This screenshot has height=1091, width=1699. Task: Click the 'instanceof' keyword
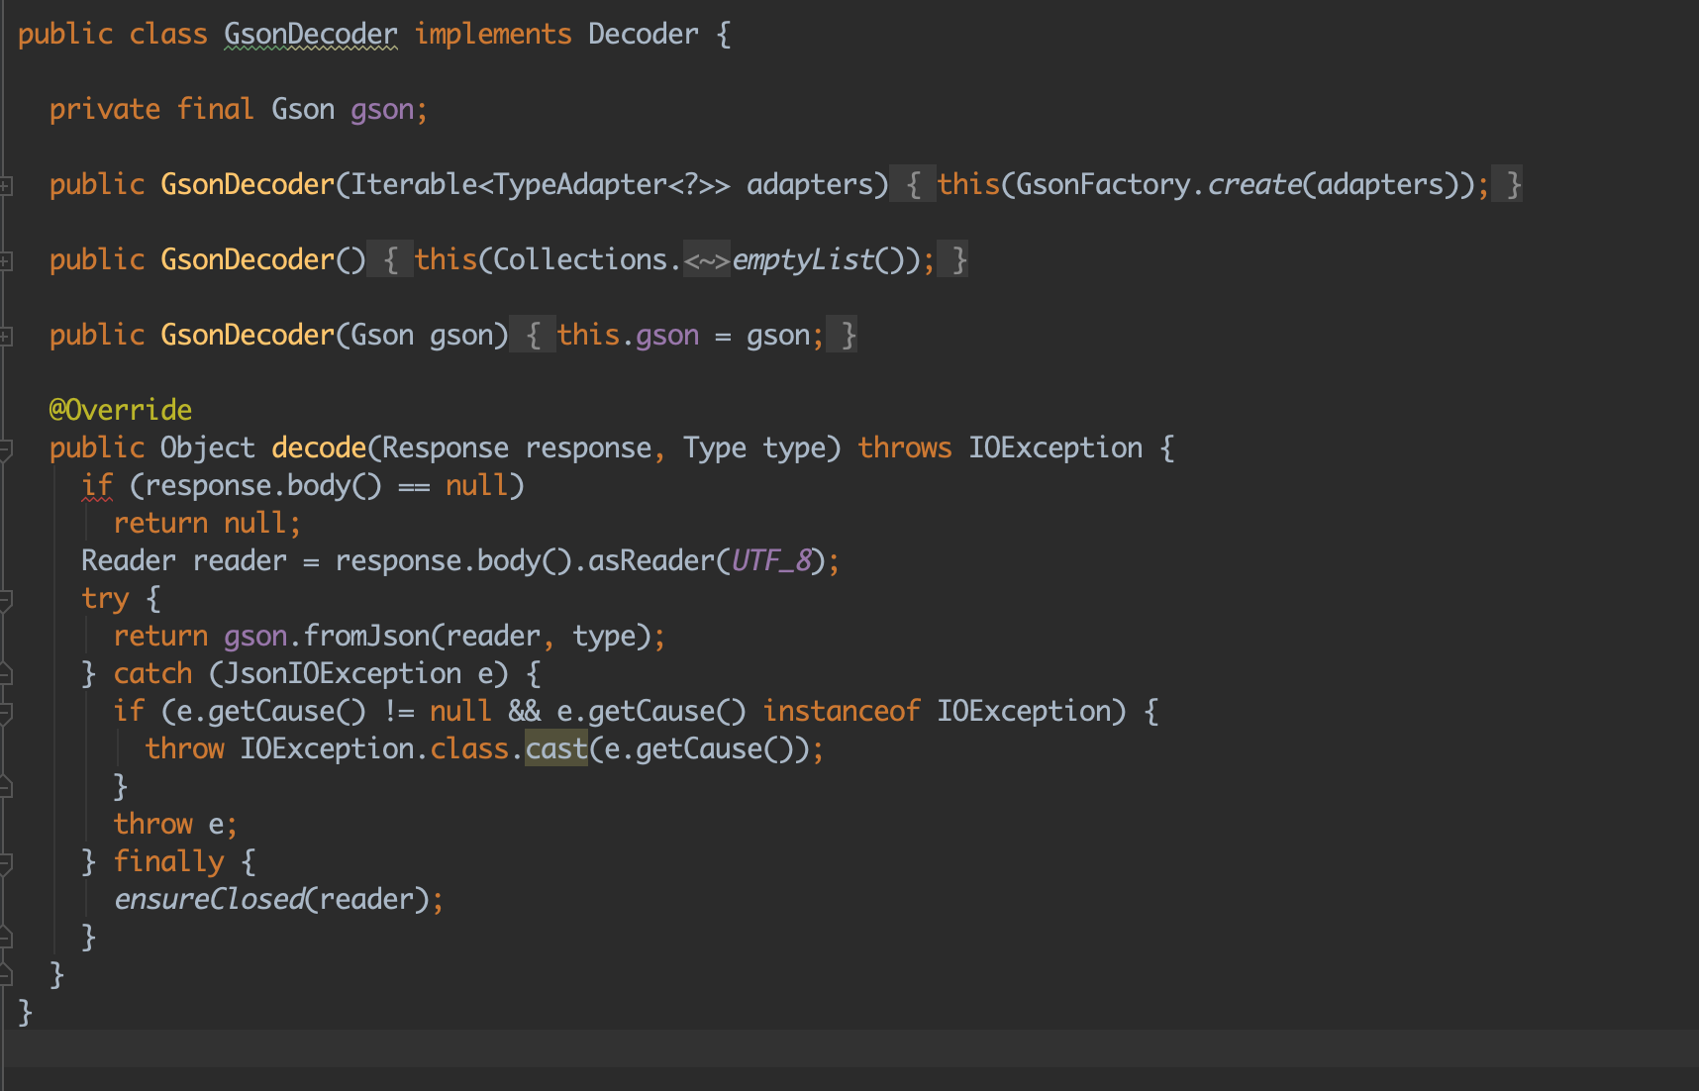click(x=842, y=712)
